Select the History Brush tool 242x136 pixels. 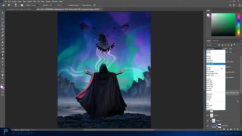3,45
